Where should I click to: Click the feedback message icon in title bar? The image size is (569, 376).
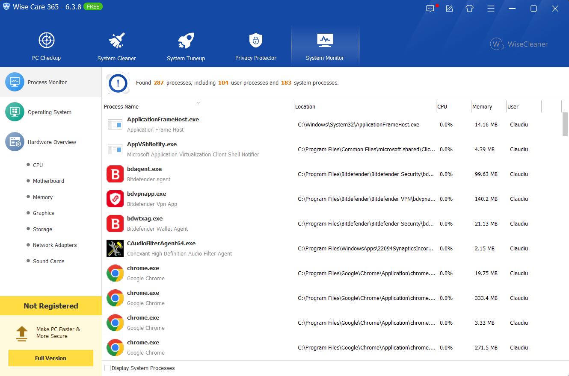[430, 8]
